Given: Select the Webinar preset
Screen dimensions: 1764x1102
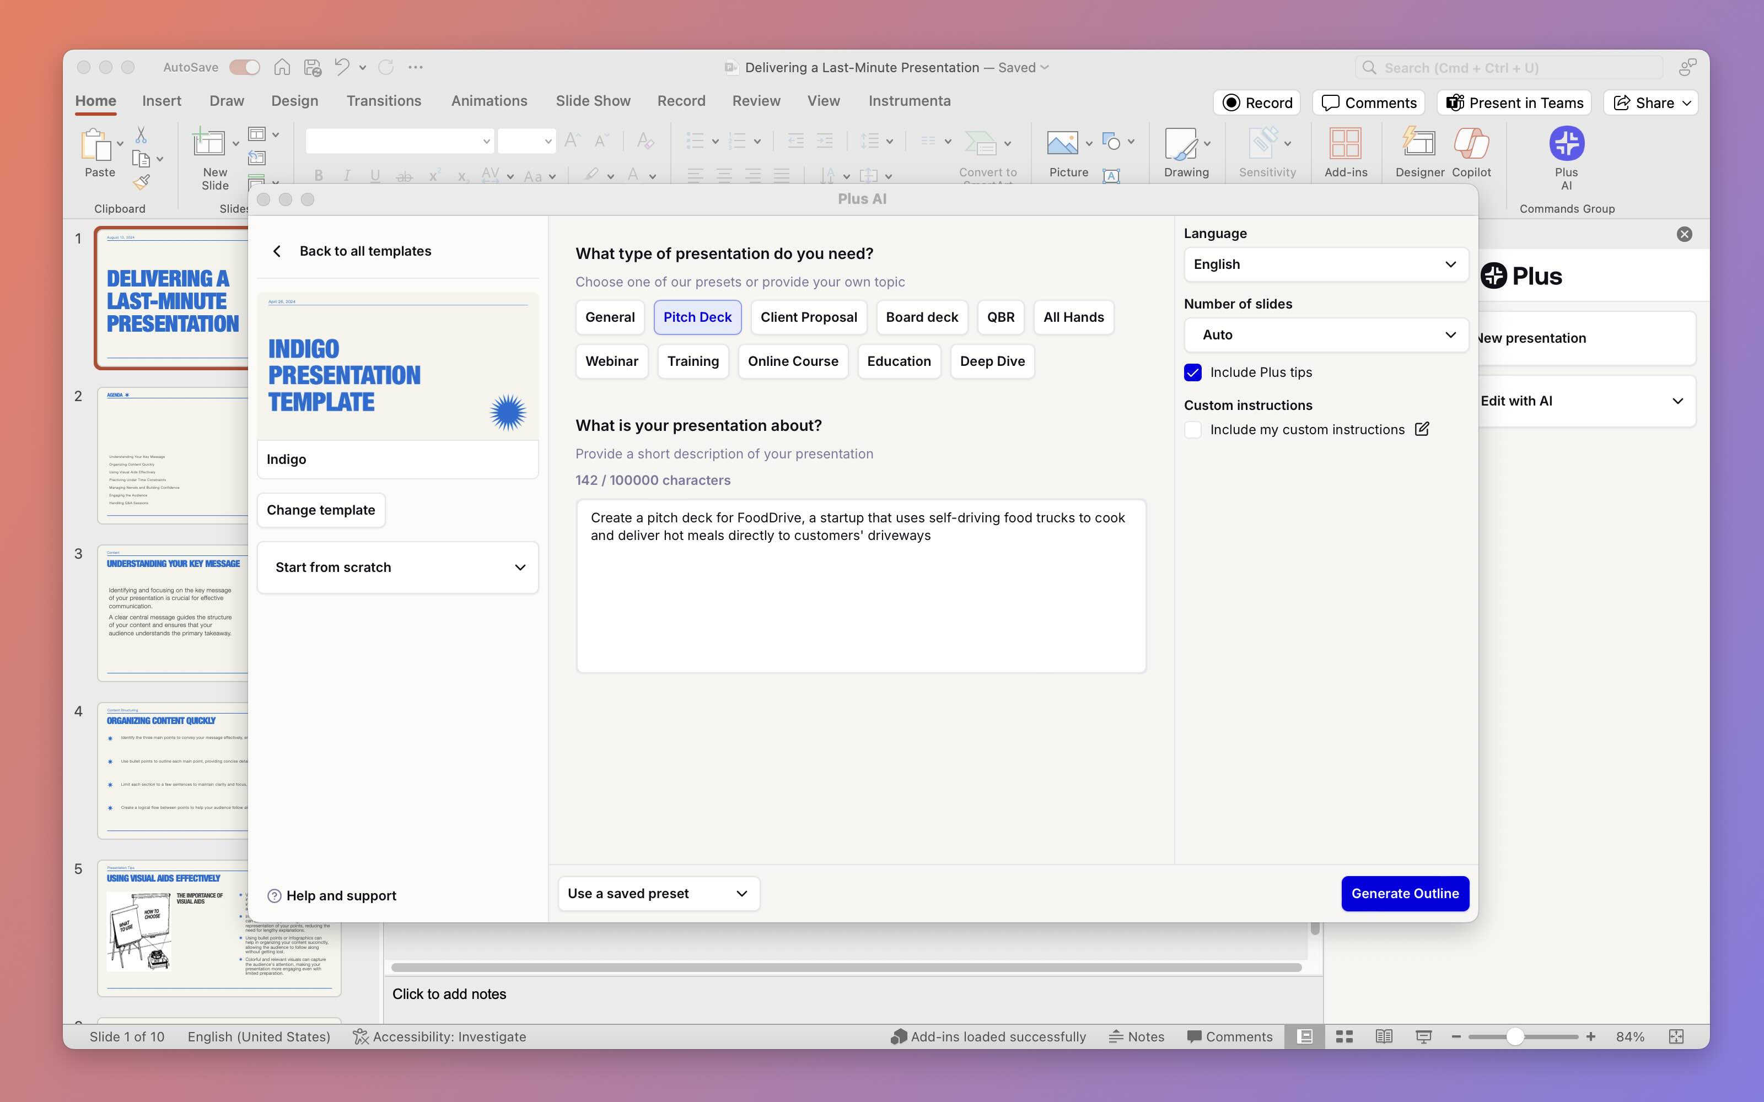Looking at the screenshot, I should (611, 361).
